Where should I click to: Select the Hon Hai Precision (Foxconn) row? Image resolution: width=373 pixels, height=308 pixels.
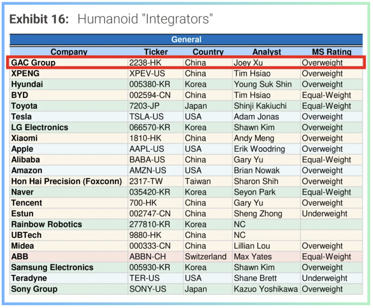[66, 181]
